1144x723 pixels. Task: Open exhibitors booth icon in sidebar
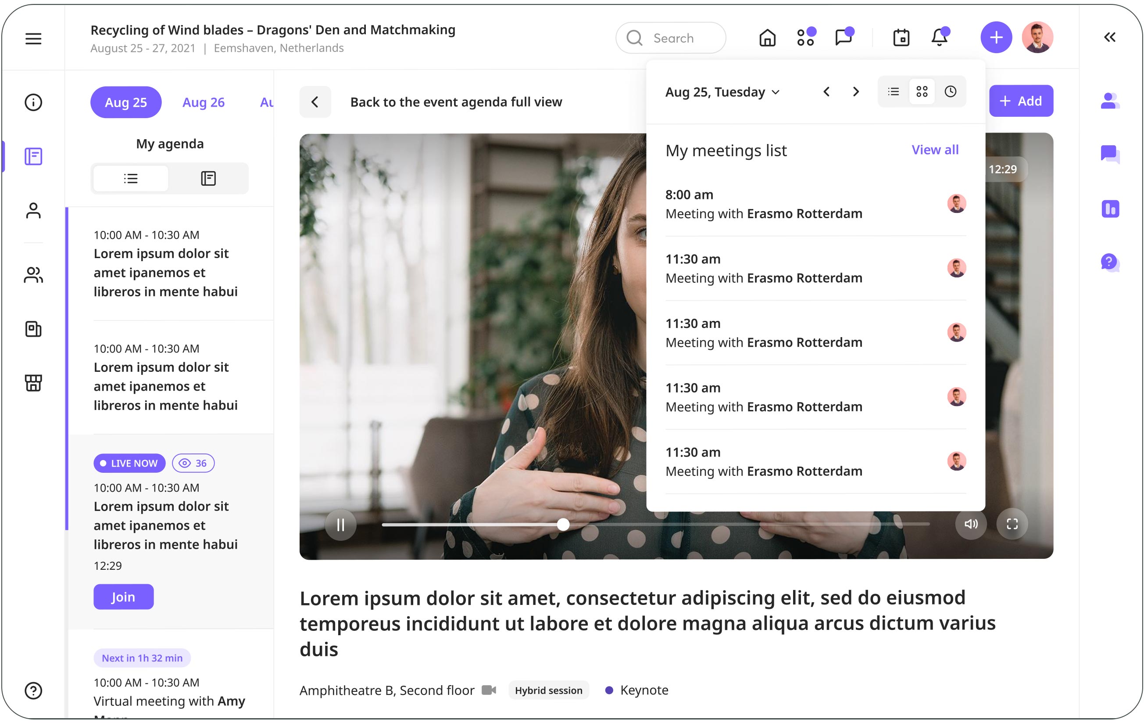[x=33, y=383]
